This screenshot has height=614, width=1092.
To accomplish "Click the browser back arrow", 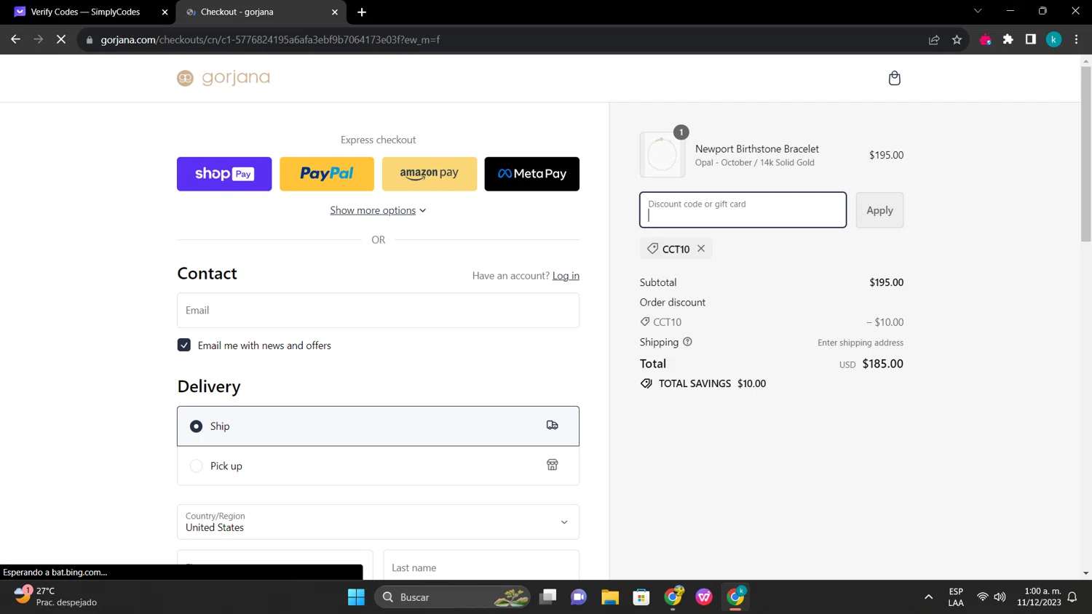I will point(15,39).
